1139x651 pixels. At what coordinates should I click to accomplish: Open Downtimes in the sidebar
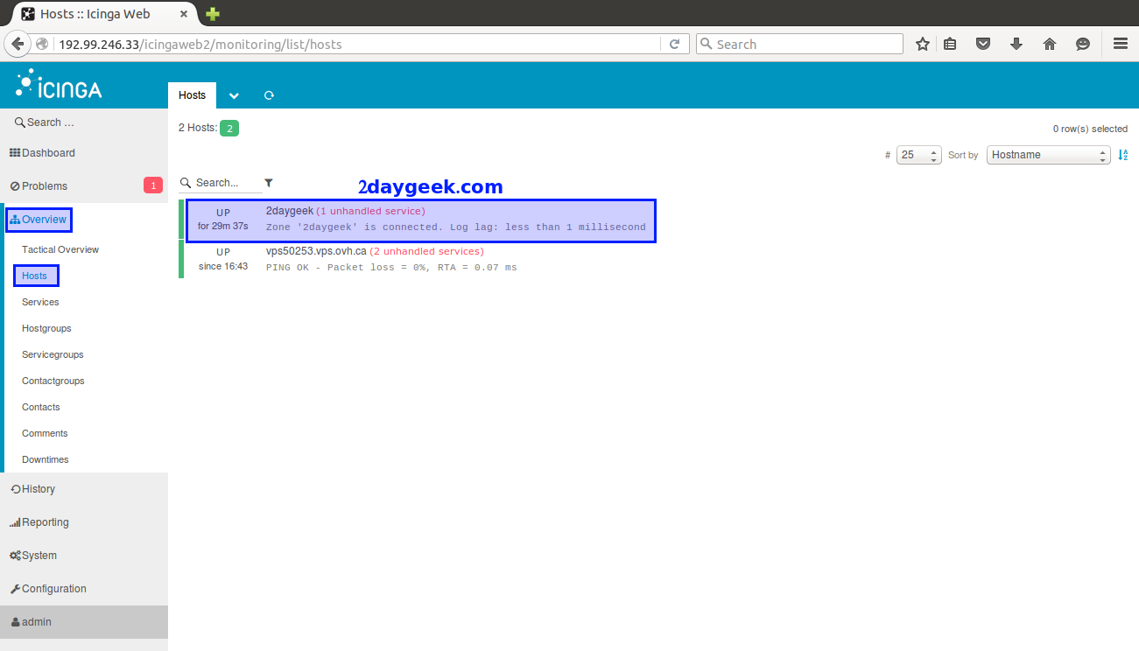coord(46,459)
